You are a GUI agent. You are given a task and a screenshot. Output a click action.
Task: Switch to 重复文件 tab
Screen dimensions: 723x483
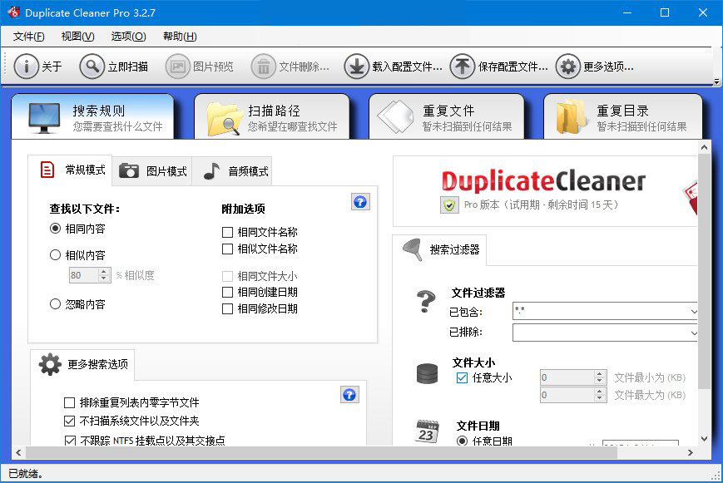pyautogui.click(x=446, y=116)
